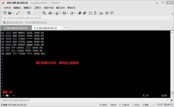Open session Properties gear icon
174x107 pixels.
click(x=29, y=13)
